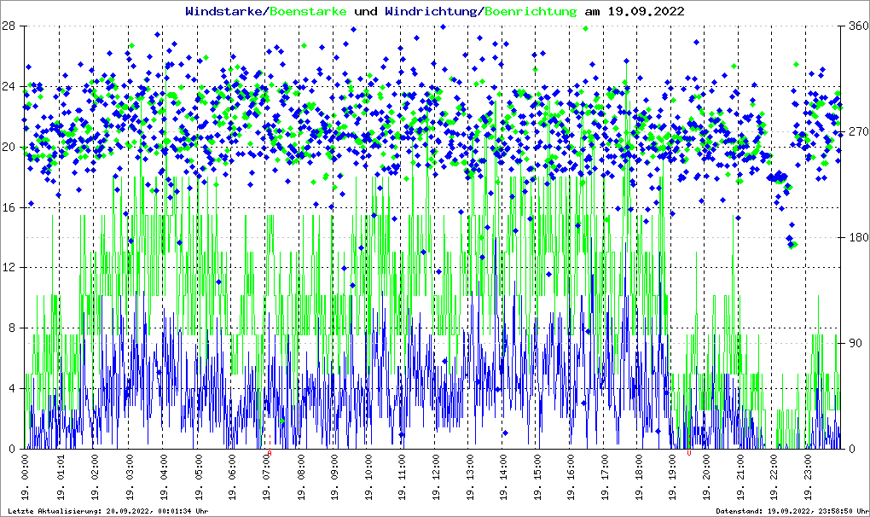Select the 270 degree label on right axis
The width and height of the screenshot is (870, 517).
(855, 131)
